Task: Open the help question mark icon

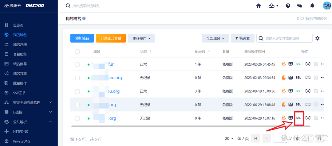Action: pos(288,6)
